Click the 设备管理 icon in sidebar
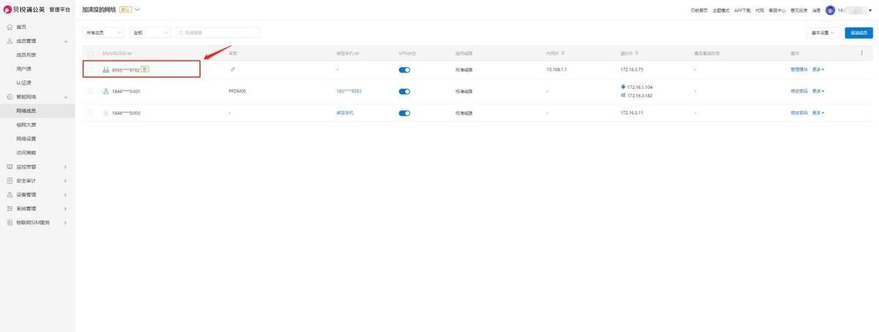This screenshot has width=879, height=332. 10,195
